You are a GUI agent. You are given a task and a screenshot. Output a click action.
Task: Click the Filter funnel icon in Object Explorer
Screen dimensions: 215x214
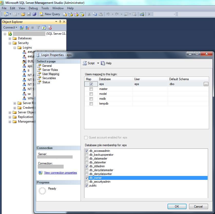pyautogui.click(x=38, y=27)
